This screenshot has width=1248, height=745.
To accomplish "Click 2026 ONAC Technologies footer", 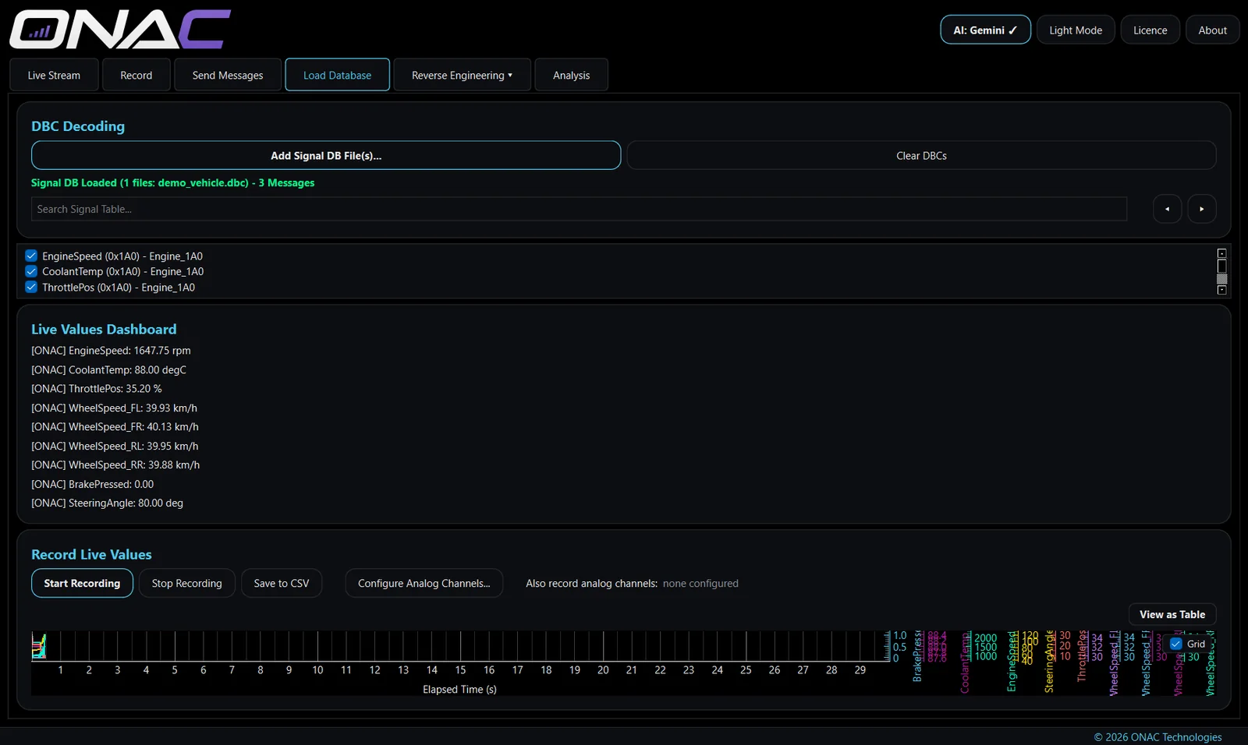I will (x=1158, y=736).
